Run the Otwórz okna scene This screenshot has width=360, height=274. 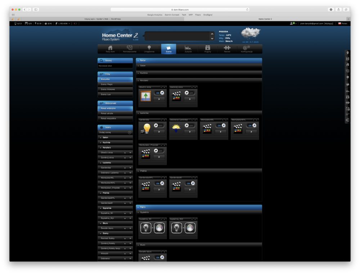159,99
